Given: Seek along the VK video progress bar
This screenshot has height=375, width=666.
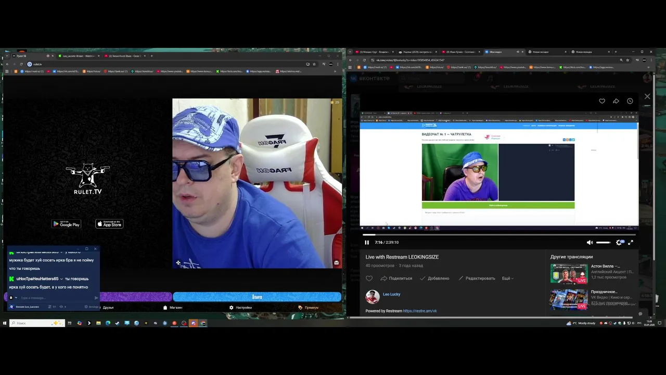Looking at the screenshot, I should (x=499, y=235).
